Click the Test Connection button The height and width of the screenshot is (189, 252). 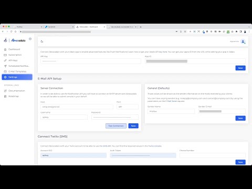pos(116,126)
